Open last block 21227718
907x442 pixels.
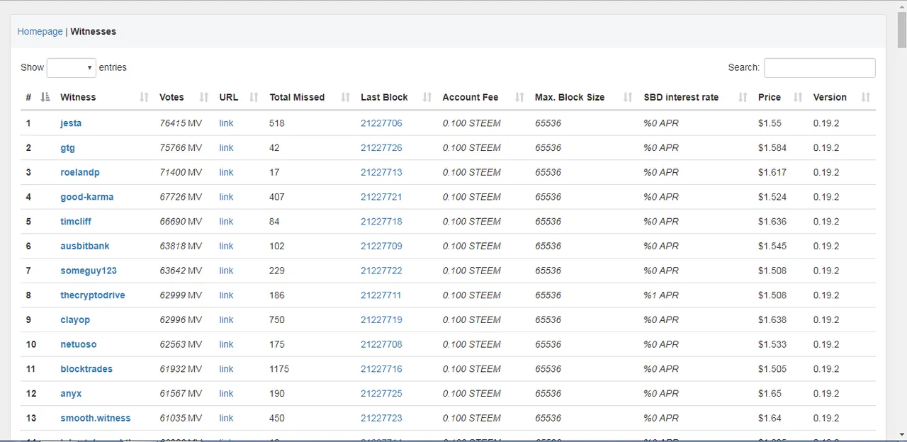(x=381, y=222)
